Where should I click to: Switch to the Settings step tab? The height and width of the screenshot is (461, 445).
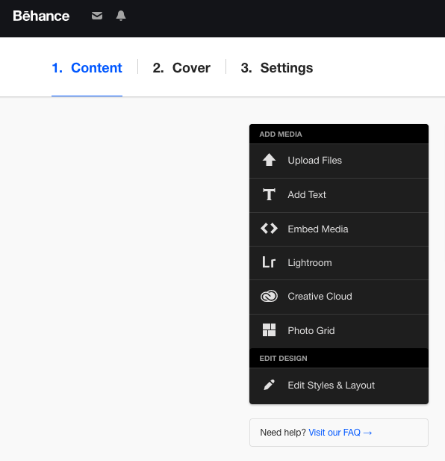(x=277, y=68)
